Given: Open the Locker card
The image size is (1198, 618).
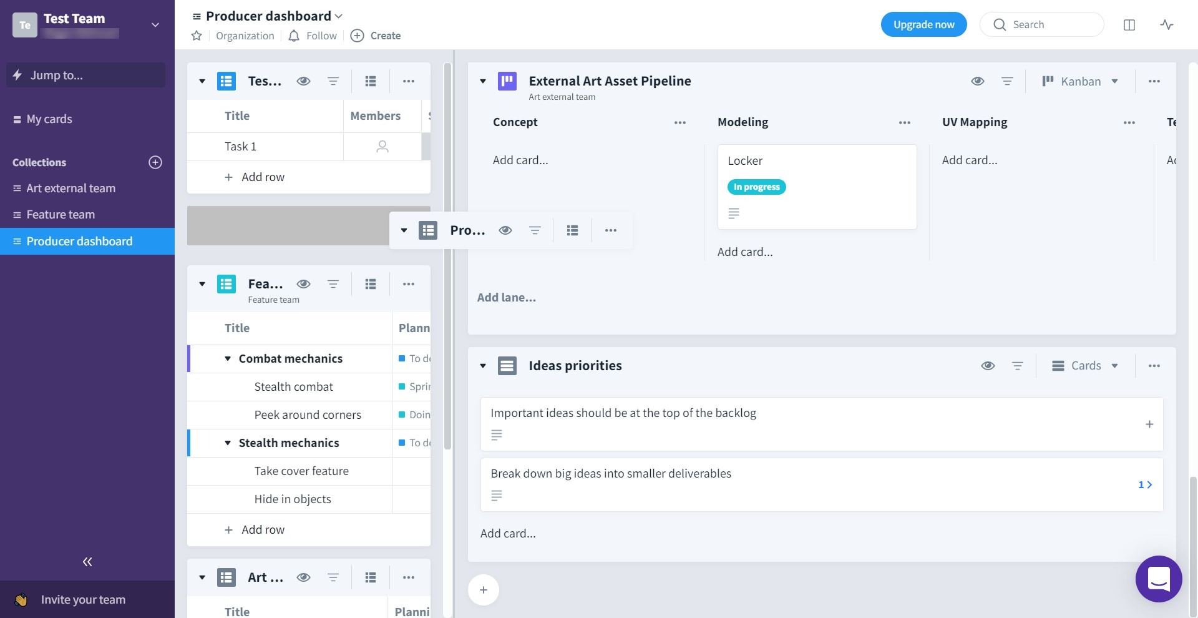Looking at the screenshot, I should click(x=817, y=187).
